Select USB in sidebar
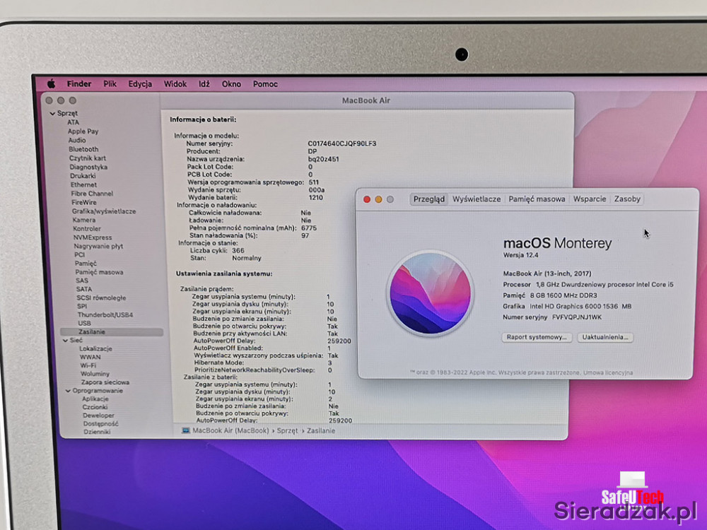Image resolution: width=707 pixels, height=530 pixels. [84, 323]
